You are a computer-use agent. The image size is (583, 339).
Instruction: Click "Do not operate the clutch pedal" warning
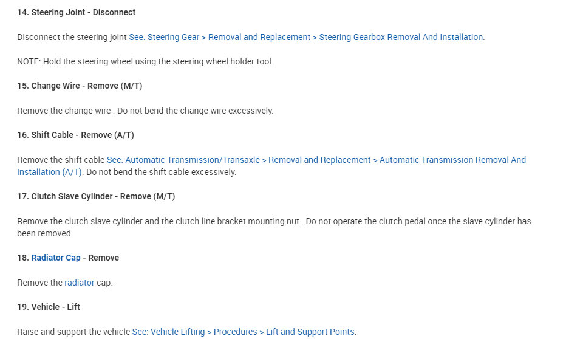click(x=418, y=221)
